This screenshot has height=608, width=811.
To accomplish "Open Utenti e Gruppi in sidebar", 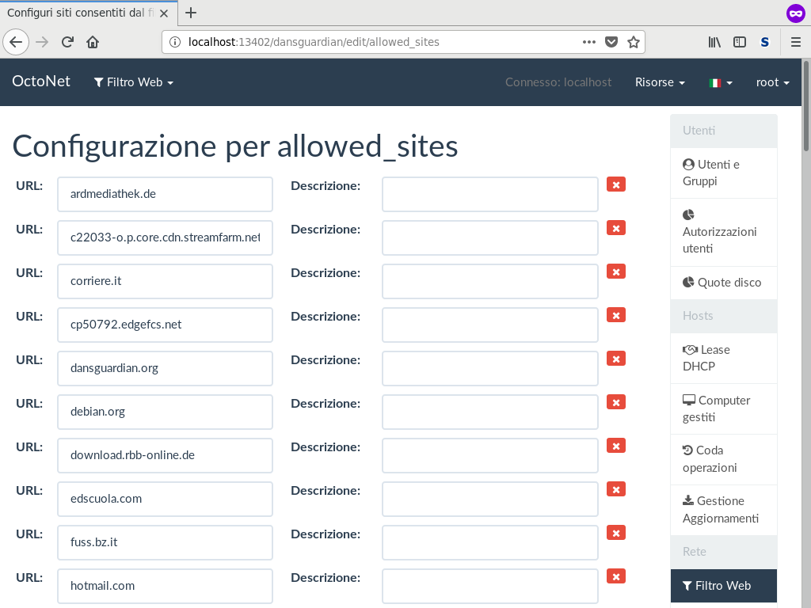I will [x=724, y=173].
